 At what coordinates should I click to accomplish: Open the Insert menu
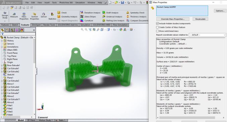47,2
